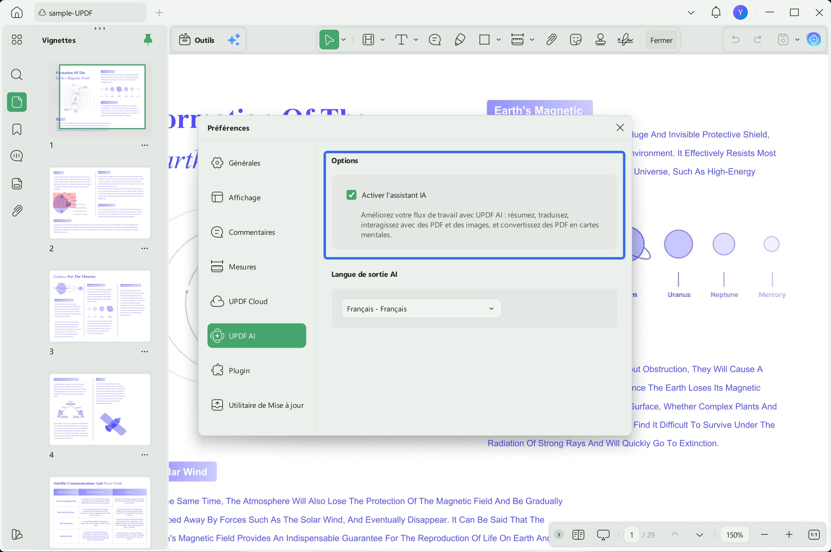Open more options for page 1 thumbnail

click(x=145, y=145)
